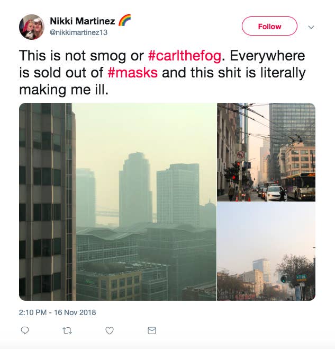
Task: Open the #carlthefog hashtag
Action: 185,56
